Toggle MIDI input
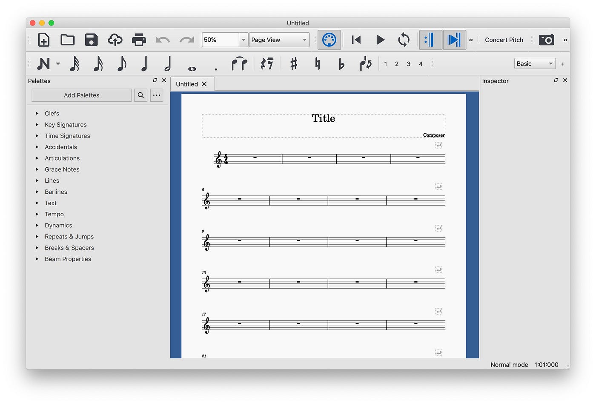The height and width of the screenshot is (404, 596). coord(329,40)
